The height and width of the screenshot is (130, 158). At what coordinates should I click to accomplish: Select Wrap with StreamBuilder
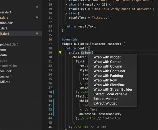tap(113, 90)
